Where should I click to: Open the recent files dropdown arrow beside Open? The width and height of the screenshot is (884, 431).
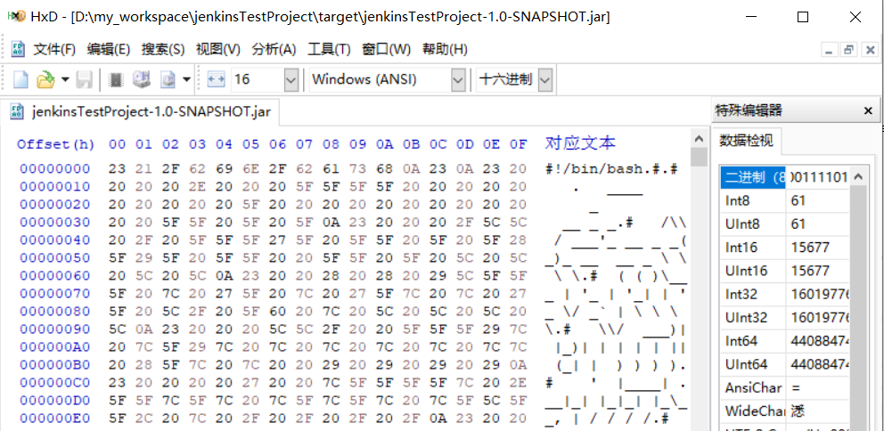click(65, 79)
